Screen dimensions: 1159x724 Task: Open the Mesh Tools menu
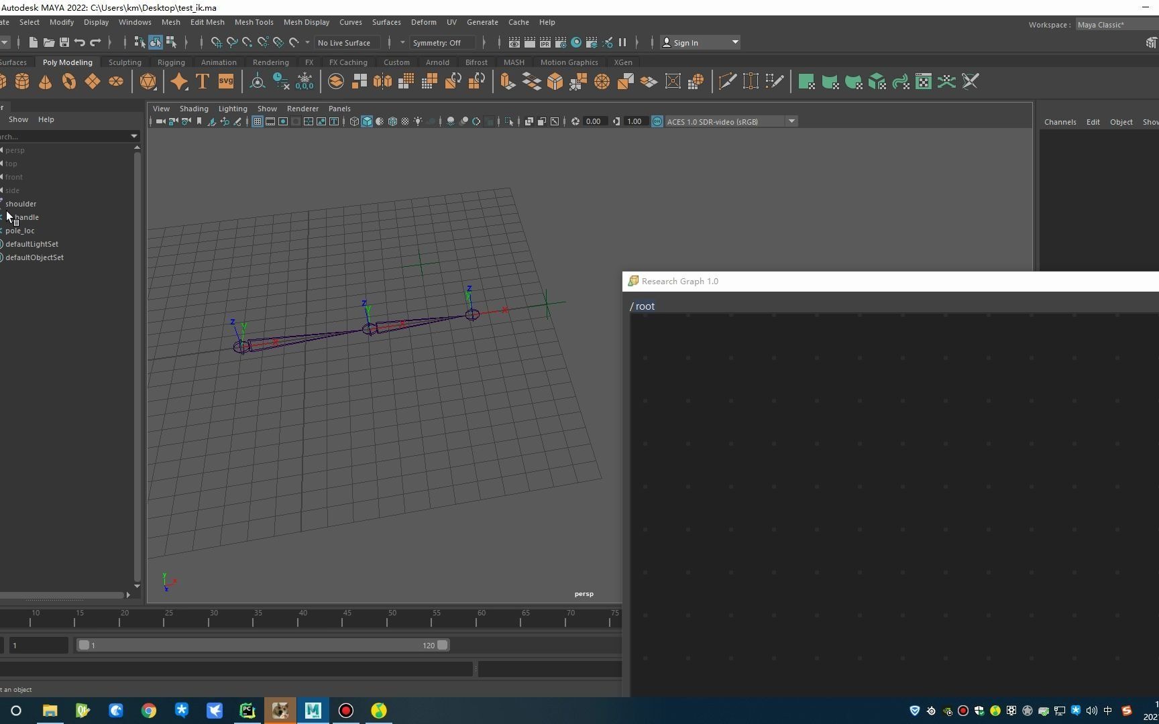tap(254, 22)
